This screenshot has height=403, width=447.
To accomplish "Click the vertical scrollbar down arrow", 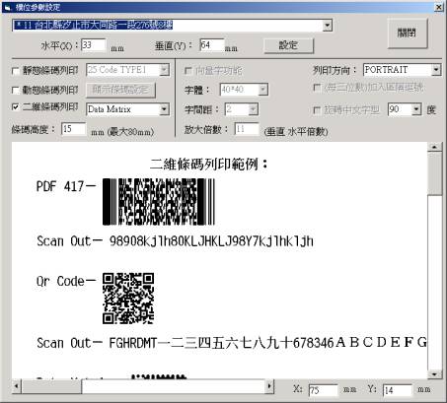I will click(x=434, y=373).
